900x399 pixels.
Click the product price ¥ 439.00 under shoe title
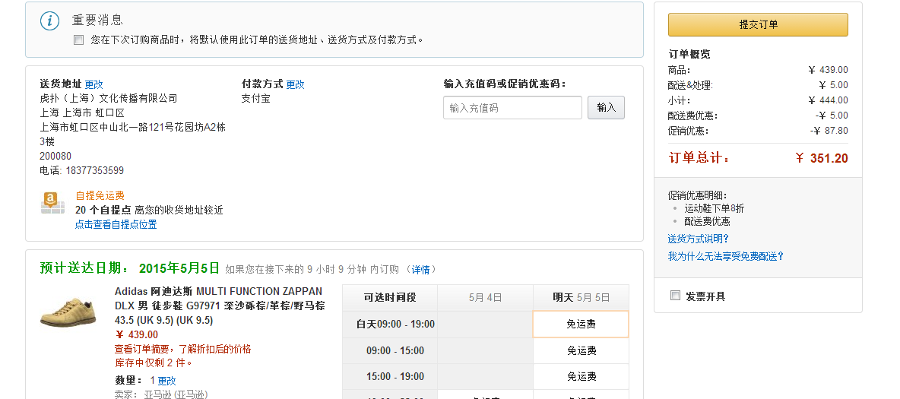click(x=137, y=334)
